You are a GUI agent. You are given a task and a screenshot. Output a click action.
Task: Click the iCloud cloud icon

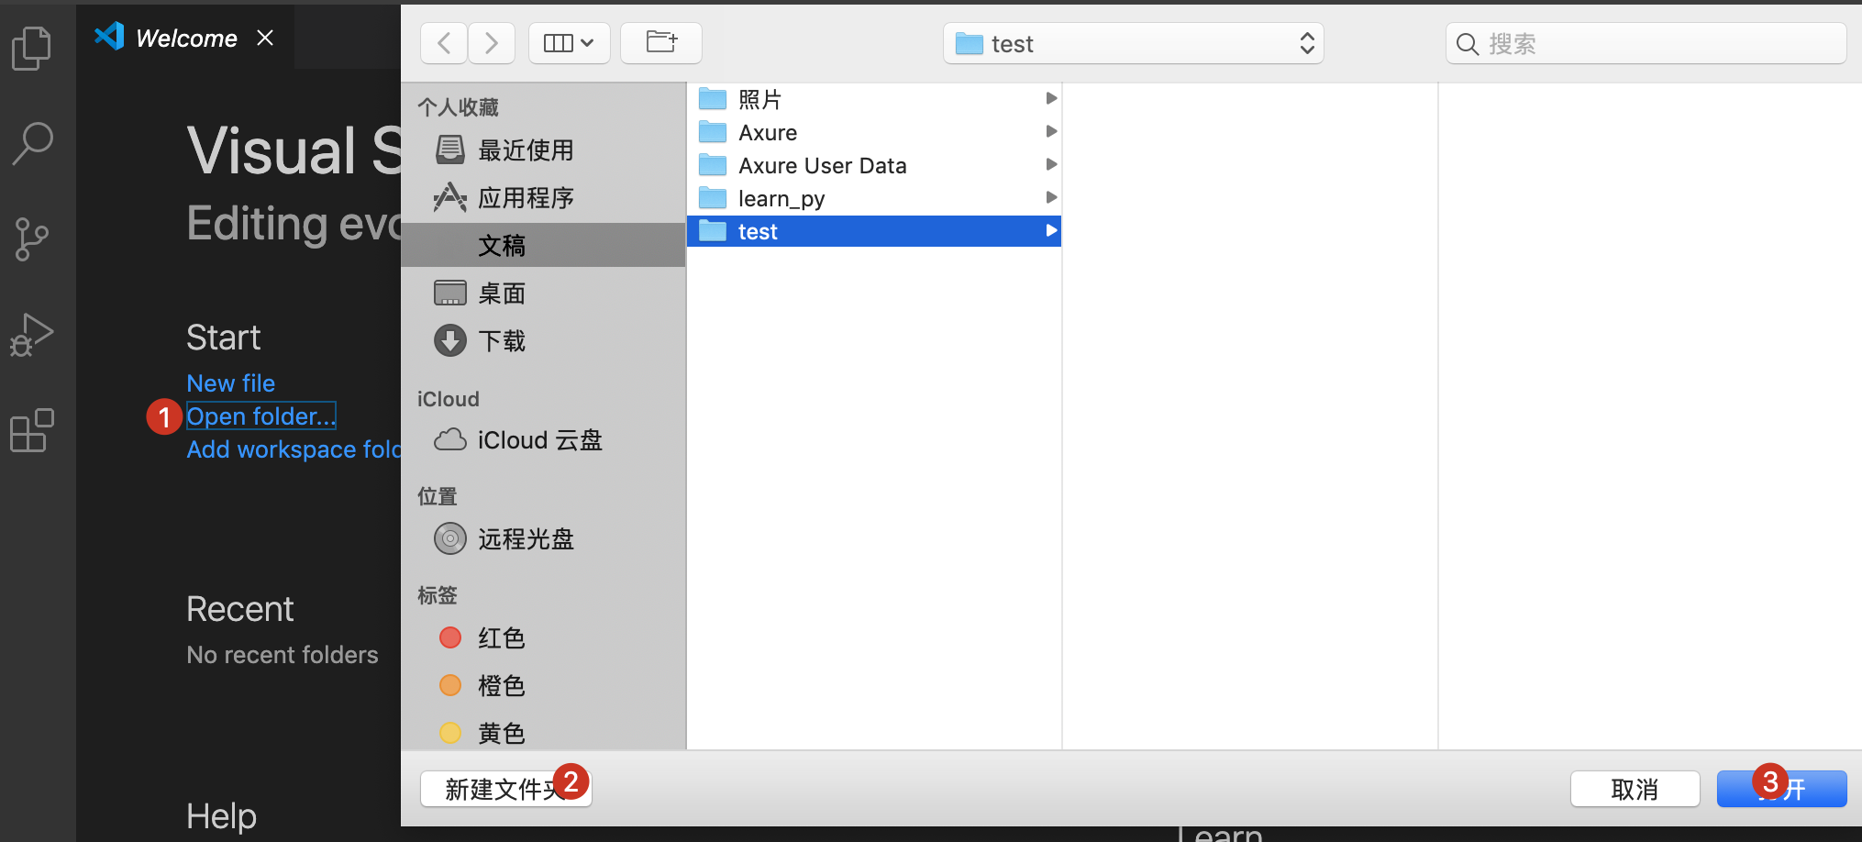(x=449, y=439)
